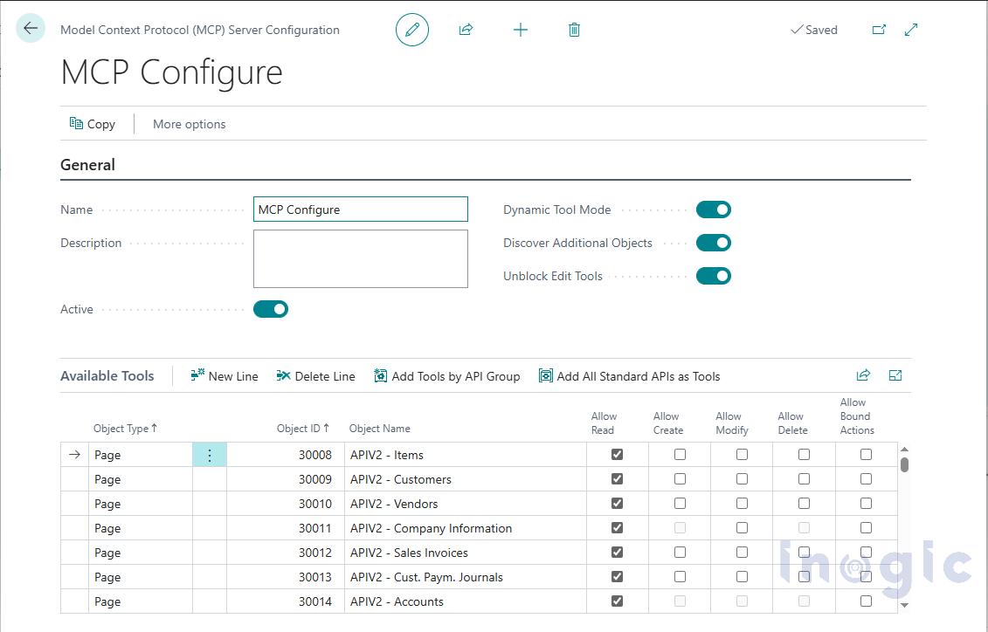Disable Discover Additional Objects switch
The height and width of the screenshot is (632, 988).
click(x=714, y=243)
